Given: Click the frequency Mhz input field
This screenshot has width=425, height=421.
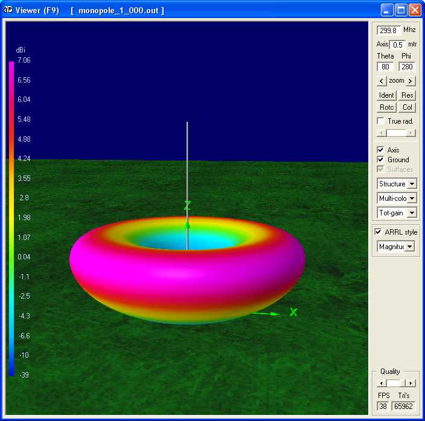Looking at the screenshot, I should pos(388,30).
